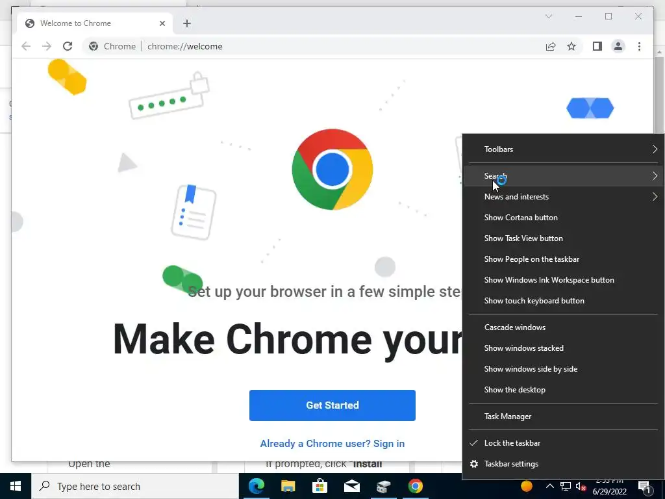This screenshot has width=665, height=499.
Task: Toggle Show Windows Ink Workspace button
Action: coord(563,279)
